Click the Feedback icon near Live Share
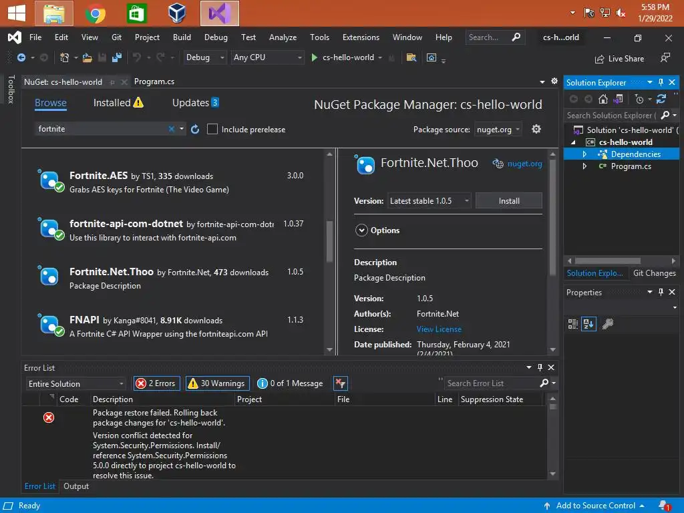Screen dimensions: 684x513 [665, 58]
